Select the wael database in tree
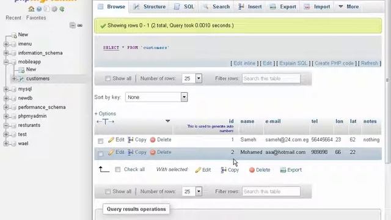Image resolution: width=391 pixels, height=220 pixels. coord(23,144)
